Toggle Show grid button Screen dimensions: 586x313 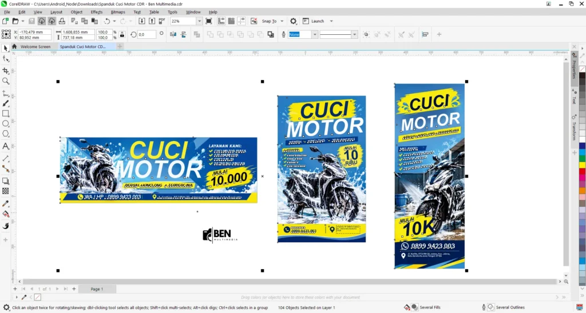pyautogui.click(x=231, y=21)
